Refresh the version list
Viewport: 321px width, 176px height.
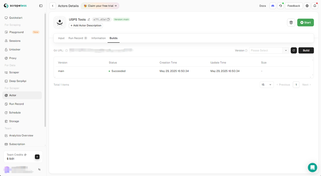(294, 50)
